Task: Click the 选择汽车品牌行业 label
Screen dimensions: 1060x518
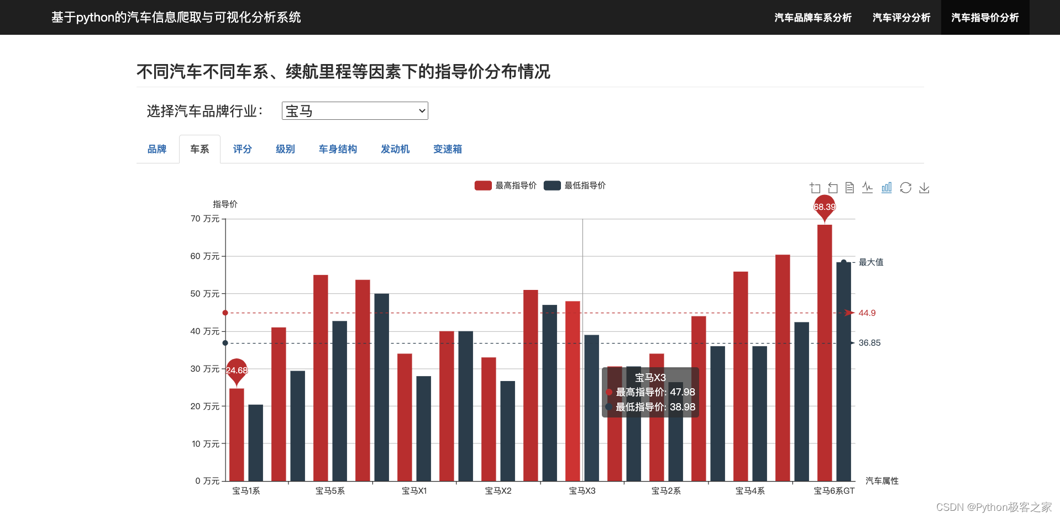Action: click(x=204, y=111)
